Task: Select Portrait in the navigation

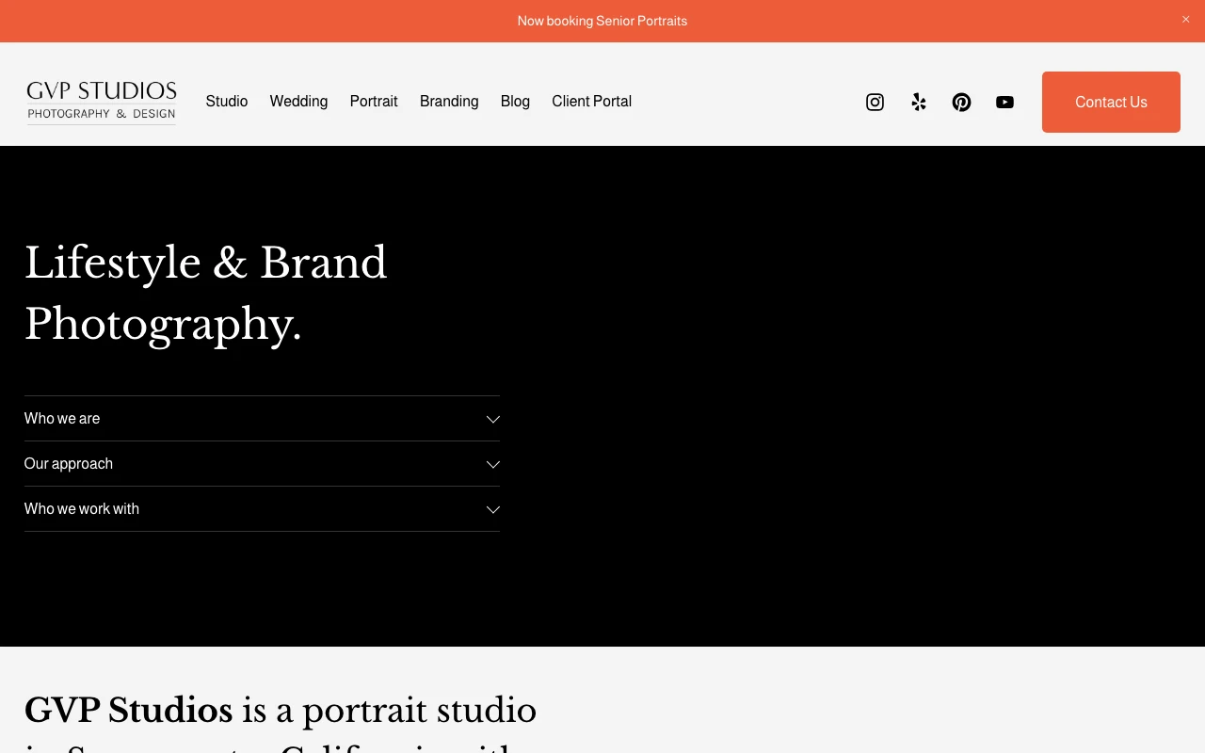Action: pyautogui.click(x=374, y=102)
